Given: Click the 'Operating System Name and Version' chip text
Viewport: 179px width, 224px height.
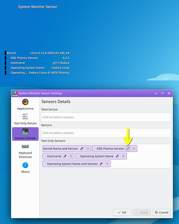Looking at the screenshot, I should coord(72,164).
